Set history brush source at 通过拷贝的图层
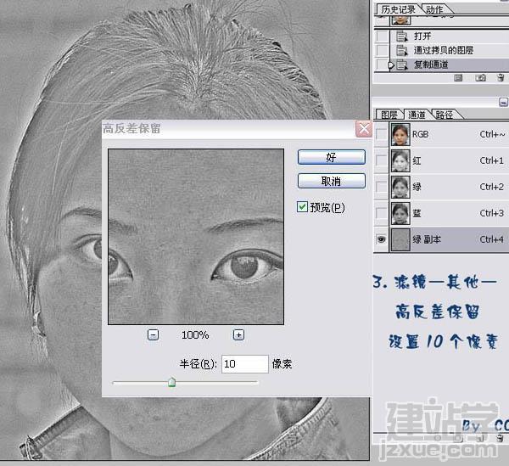Screen dimensions: 509x466 point(382,50)
